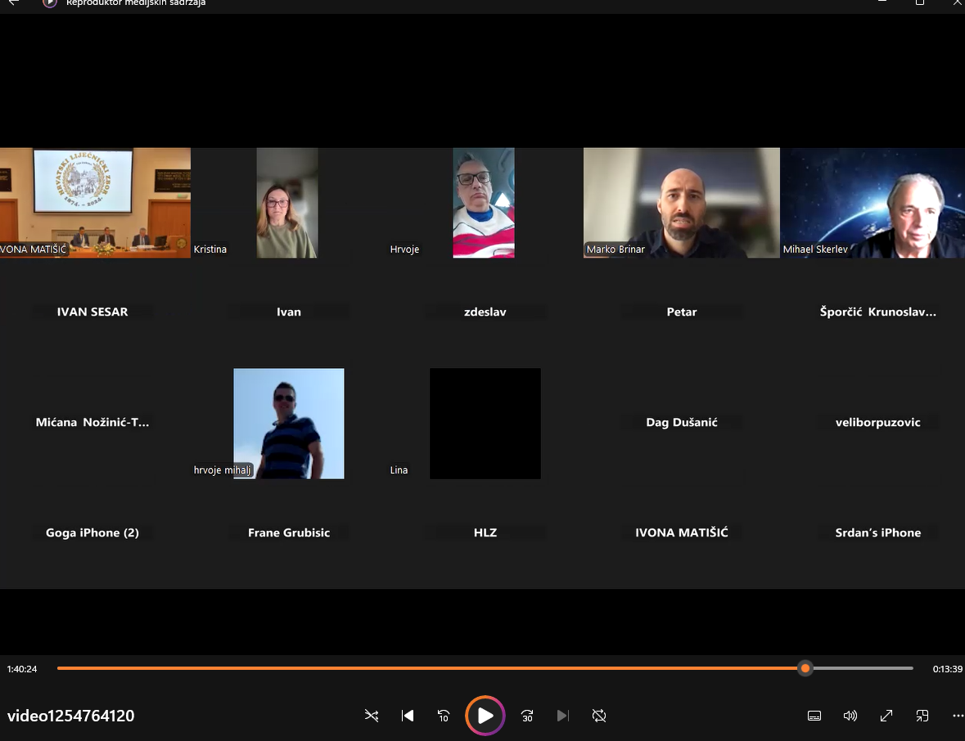Screen dimensions: 965x741
Task: Enter full screen mode
Action: pos(886,716)
